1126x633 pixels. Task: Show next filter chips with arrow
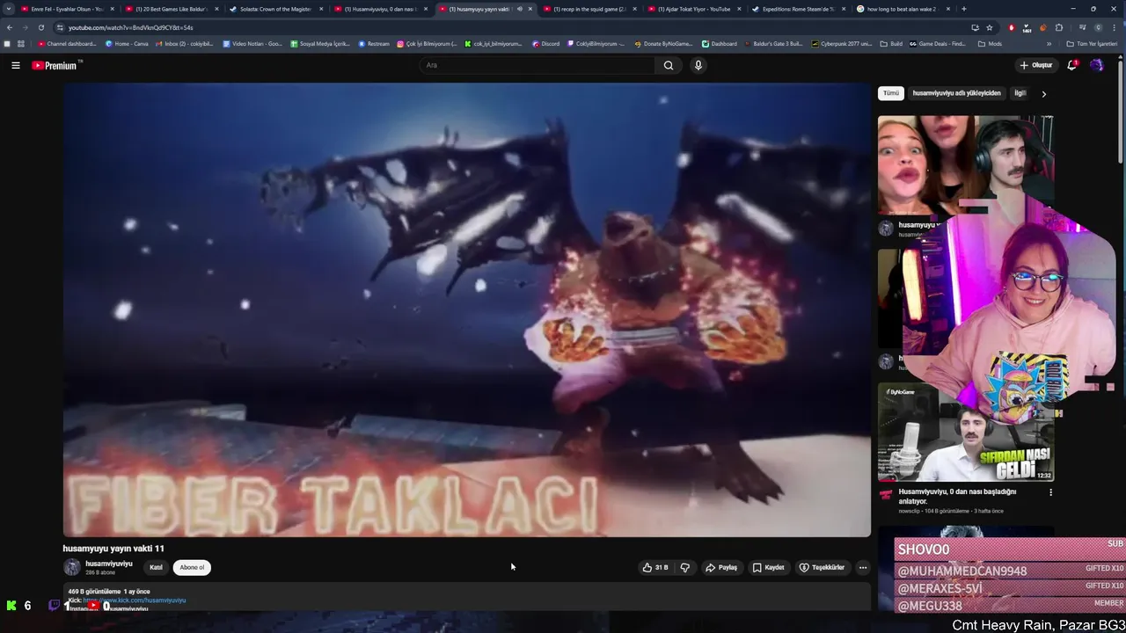(x=1044, y=93)
